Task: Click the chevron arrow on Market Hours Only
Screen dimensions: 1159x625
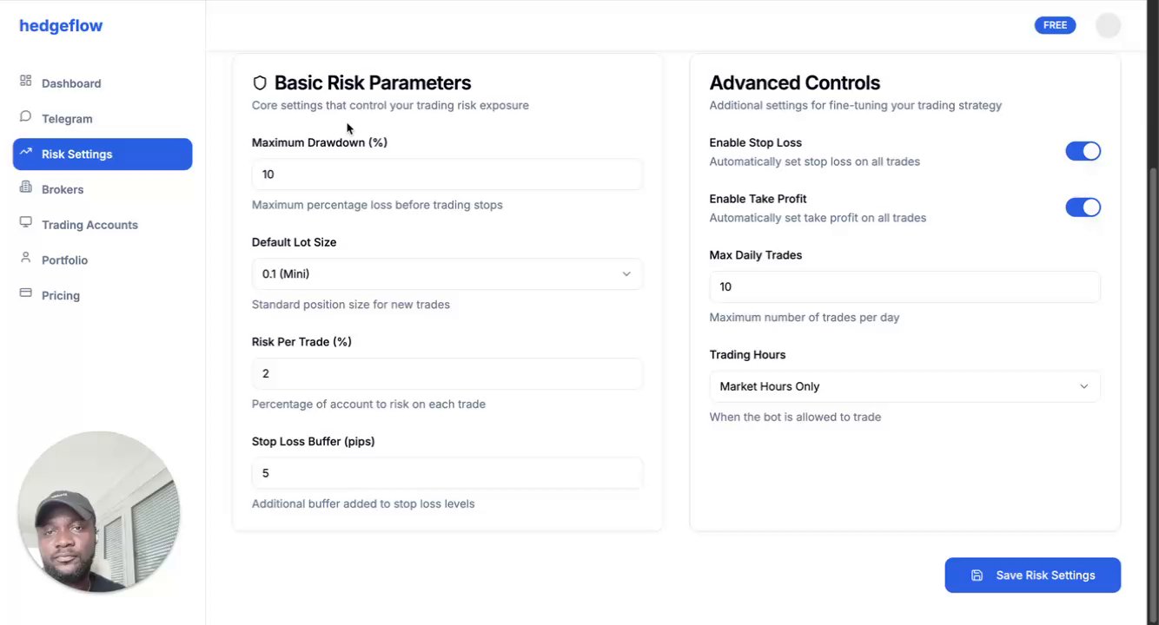Action: (x=1083, y=386)
